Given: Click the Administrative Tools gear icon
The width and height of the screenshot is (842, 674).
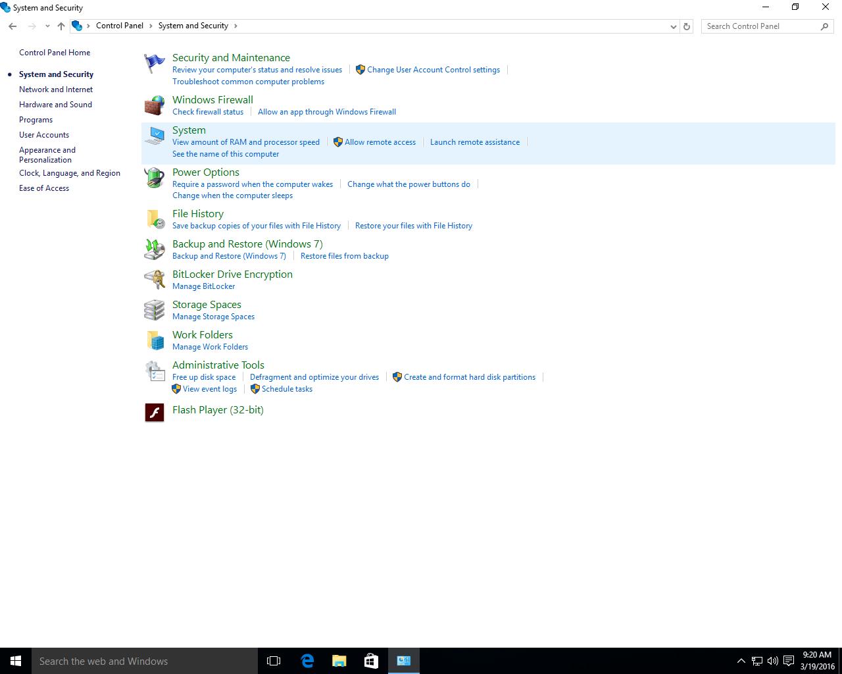Looking at the screenshot, I should [155, 371].
